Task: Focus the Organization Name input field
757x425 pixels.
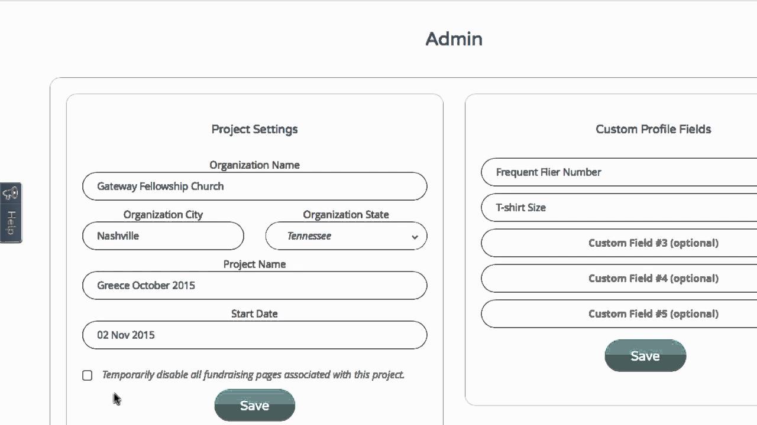Action: point(254,187)
